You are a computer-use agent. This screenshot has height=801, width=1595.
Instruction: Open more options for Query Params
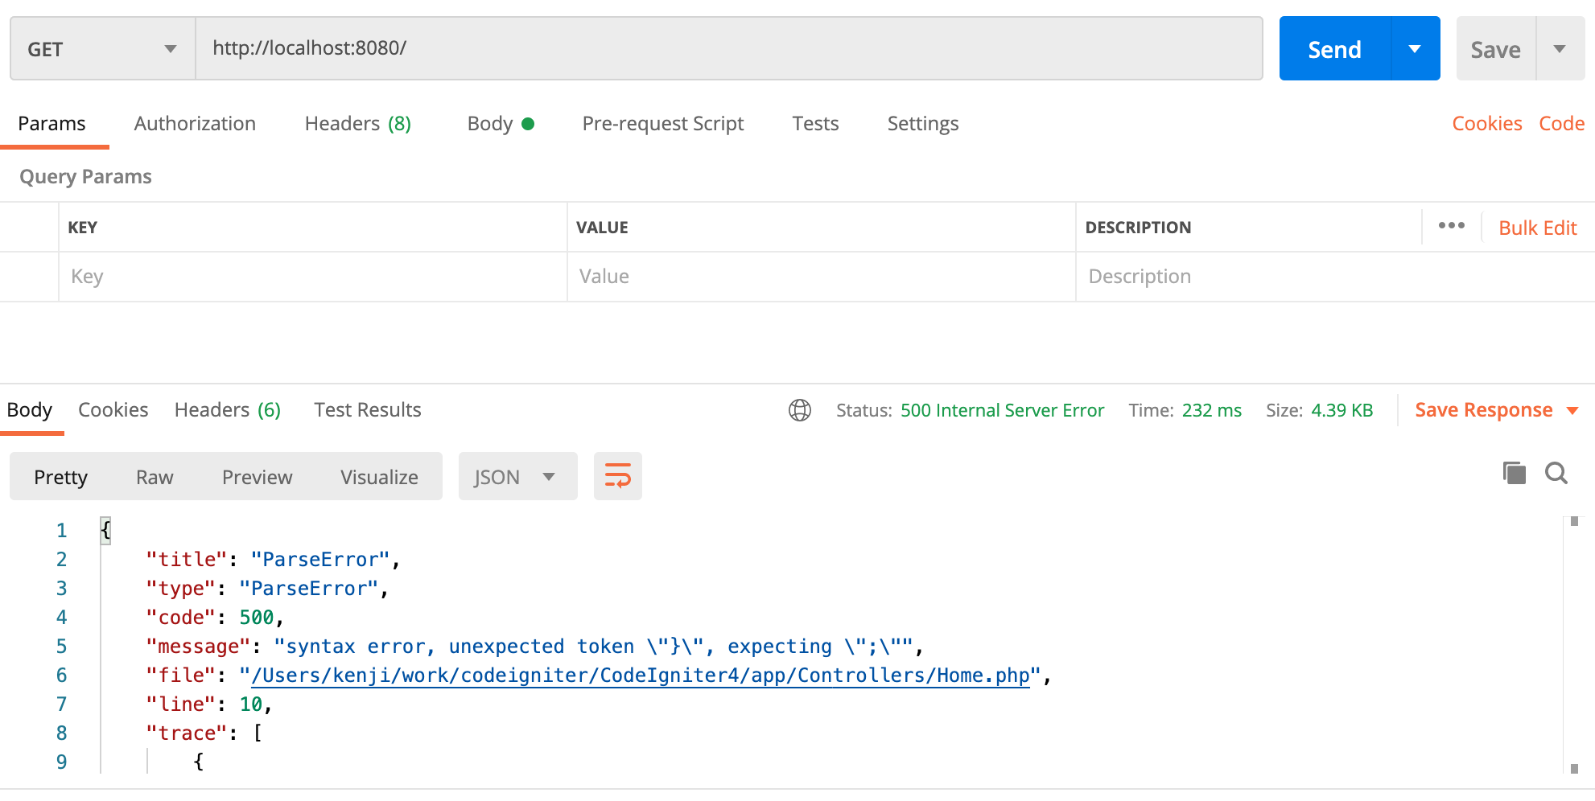(1451, 227)
